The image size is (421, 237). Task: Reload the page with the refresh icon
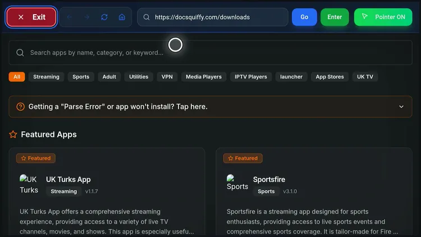104,17
